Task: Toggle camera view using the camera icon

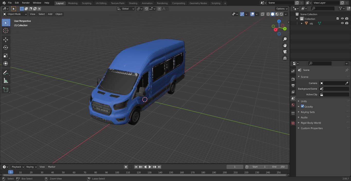Action: click(x=285, y=52)
